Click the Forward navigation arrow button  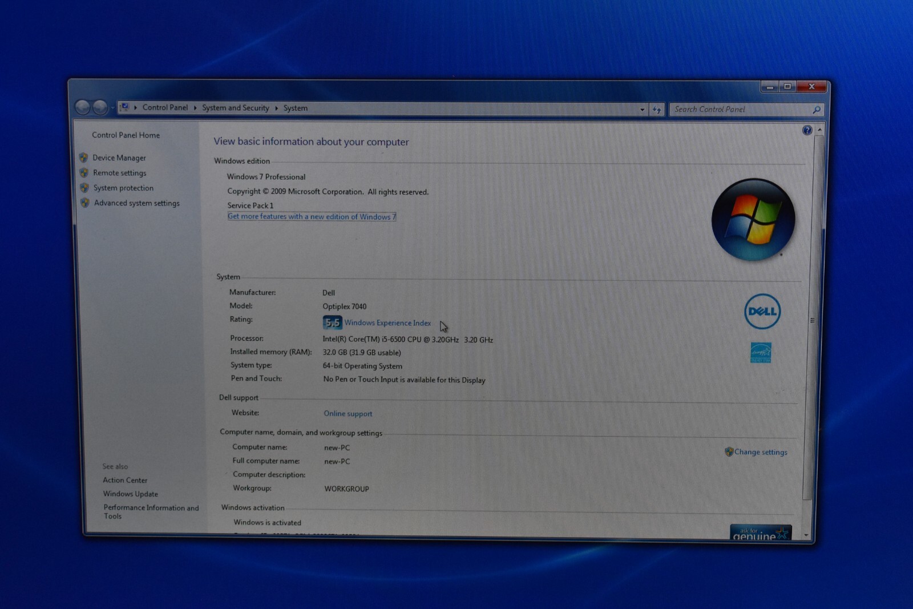tap(100, 107)
